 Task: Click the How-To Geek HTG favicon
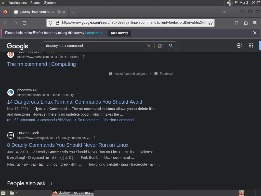point(11,135)
